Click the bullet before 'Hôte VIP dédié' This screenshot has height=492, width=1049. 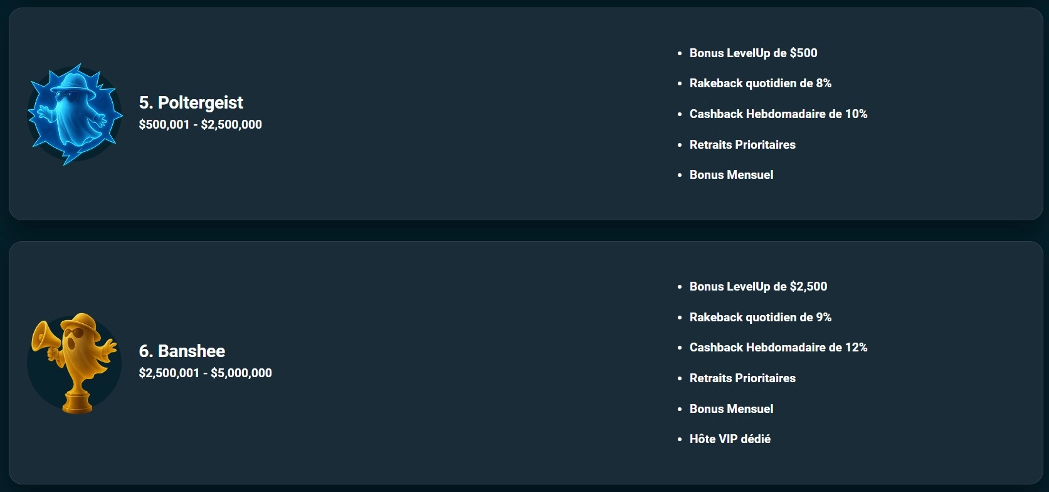pyautogui.click(x=680, y=439)
